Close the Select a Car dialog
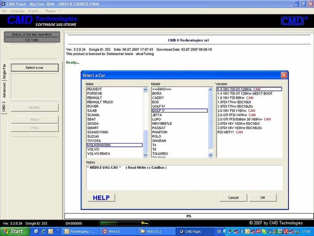 click(284, 75)
